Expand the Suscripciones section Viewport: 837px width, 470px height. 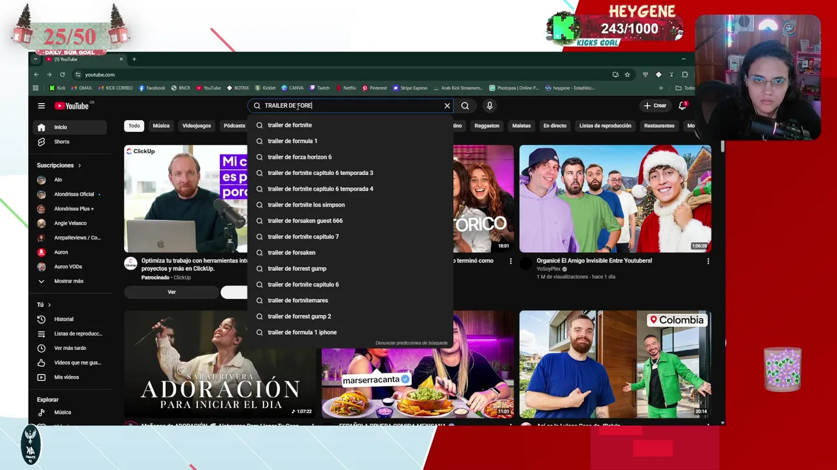point(59,165)
